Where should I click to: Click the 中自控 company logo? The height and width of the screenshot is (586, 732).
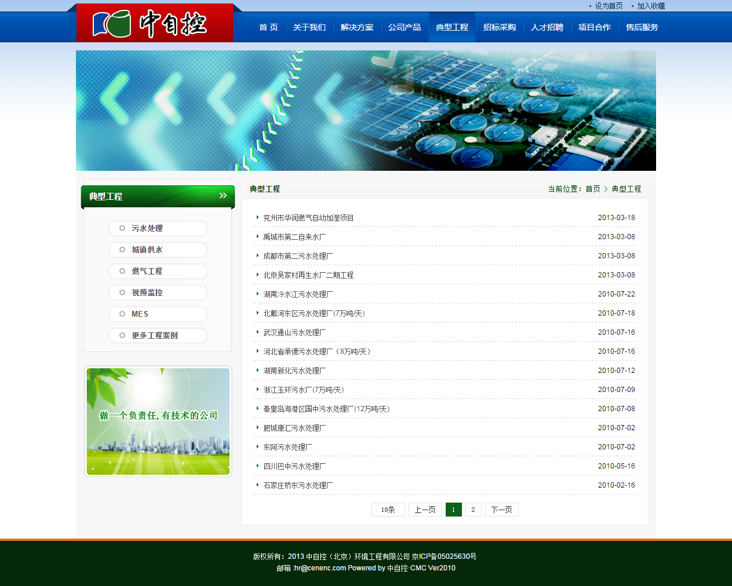coord(154,23)
